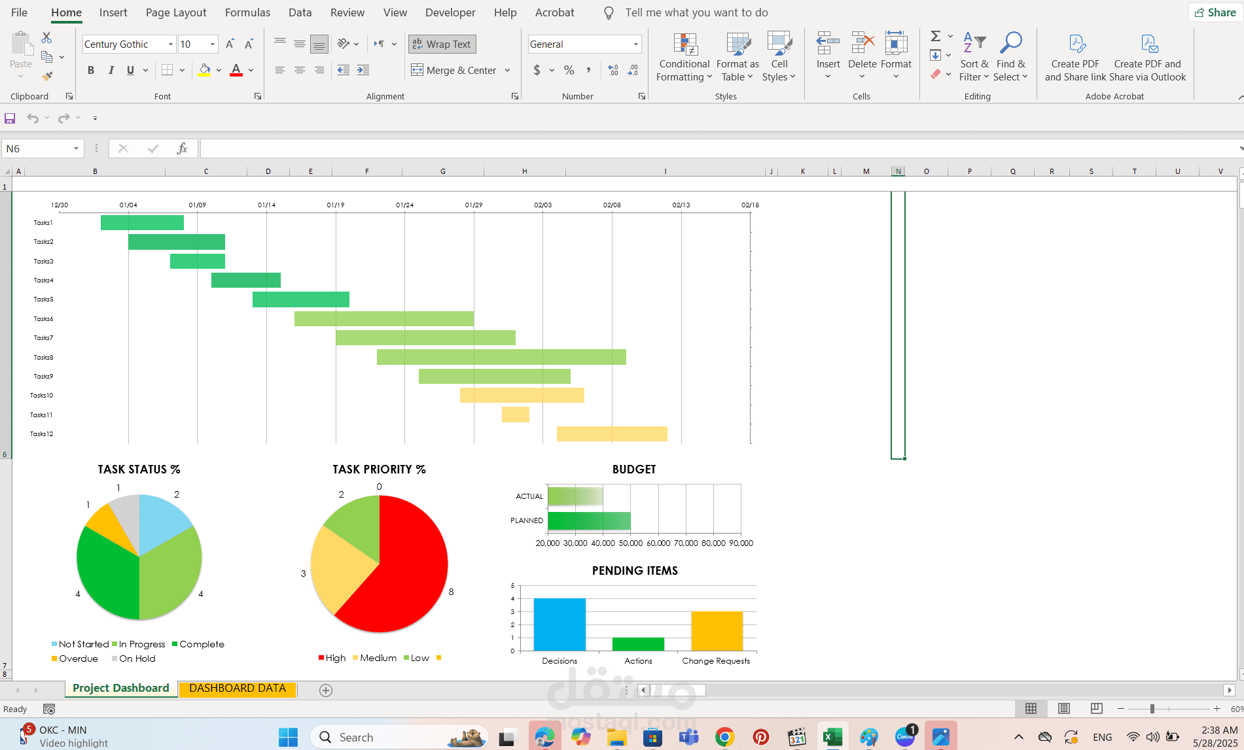The height and width of the screenshot is (750, 1244).
Task: Open Conditional Formatting dropdown
Action: click(684, 58)
